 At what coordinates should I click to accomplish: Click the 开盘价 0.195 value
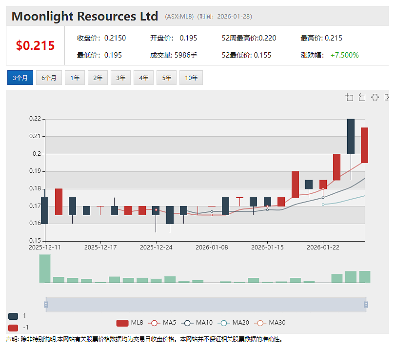(x=188, y=38)
